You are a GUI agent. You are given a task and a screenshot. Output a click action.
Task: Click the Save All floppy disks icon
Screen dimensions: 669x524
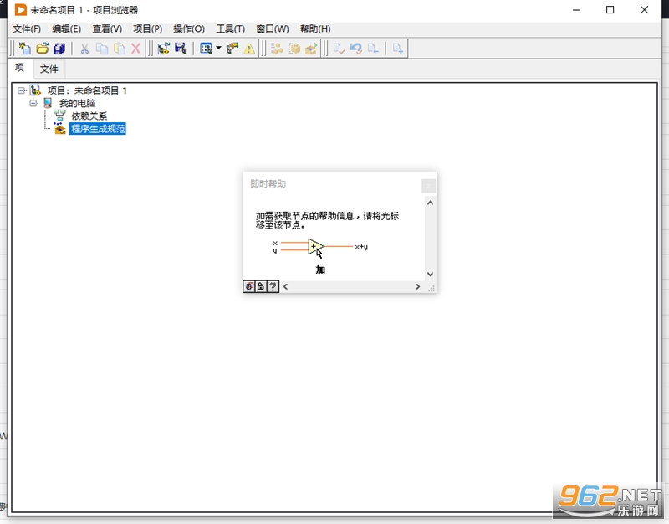(x=59, y=49)
